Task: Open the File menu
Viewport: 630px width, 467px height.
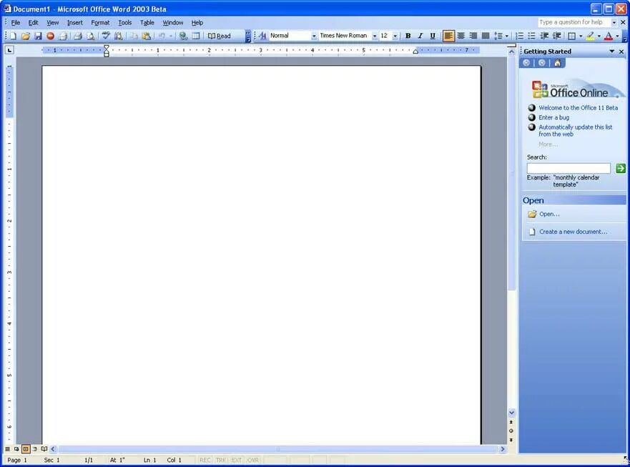Action: pos(16,23)
